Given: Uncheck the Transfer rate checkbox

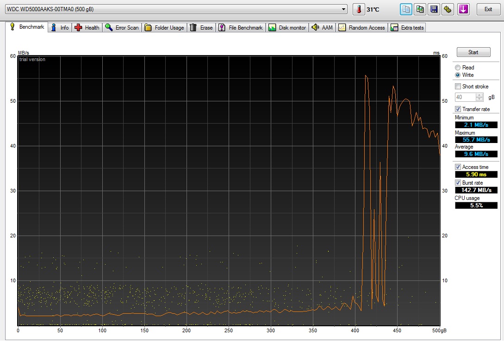Looking at the screenshot, I should click(458, 109).
